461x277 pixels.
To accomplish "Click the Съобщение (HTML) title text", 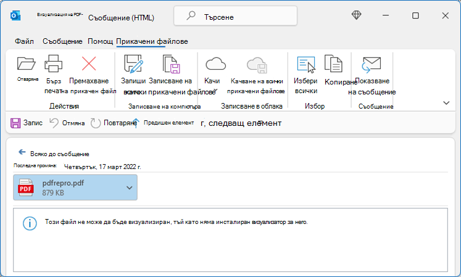I will [121, 18].
